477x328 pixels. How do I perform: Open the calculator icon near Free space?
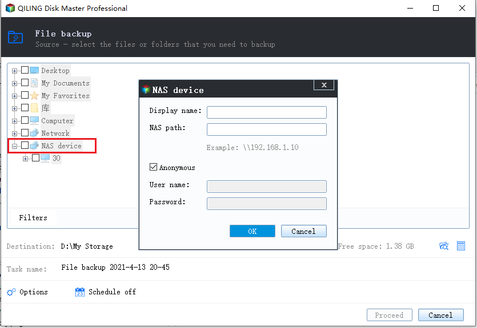[x=461, y=246]
